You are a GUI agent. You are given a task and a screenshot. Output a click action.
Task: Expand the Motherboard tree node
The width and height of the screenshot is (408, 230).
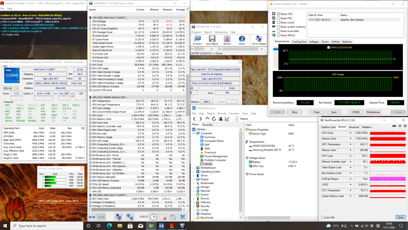194,168
